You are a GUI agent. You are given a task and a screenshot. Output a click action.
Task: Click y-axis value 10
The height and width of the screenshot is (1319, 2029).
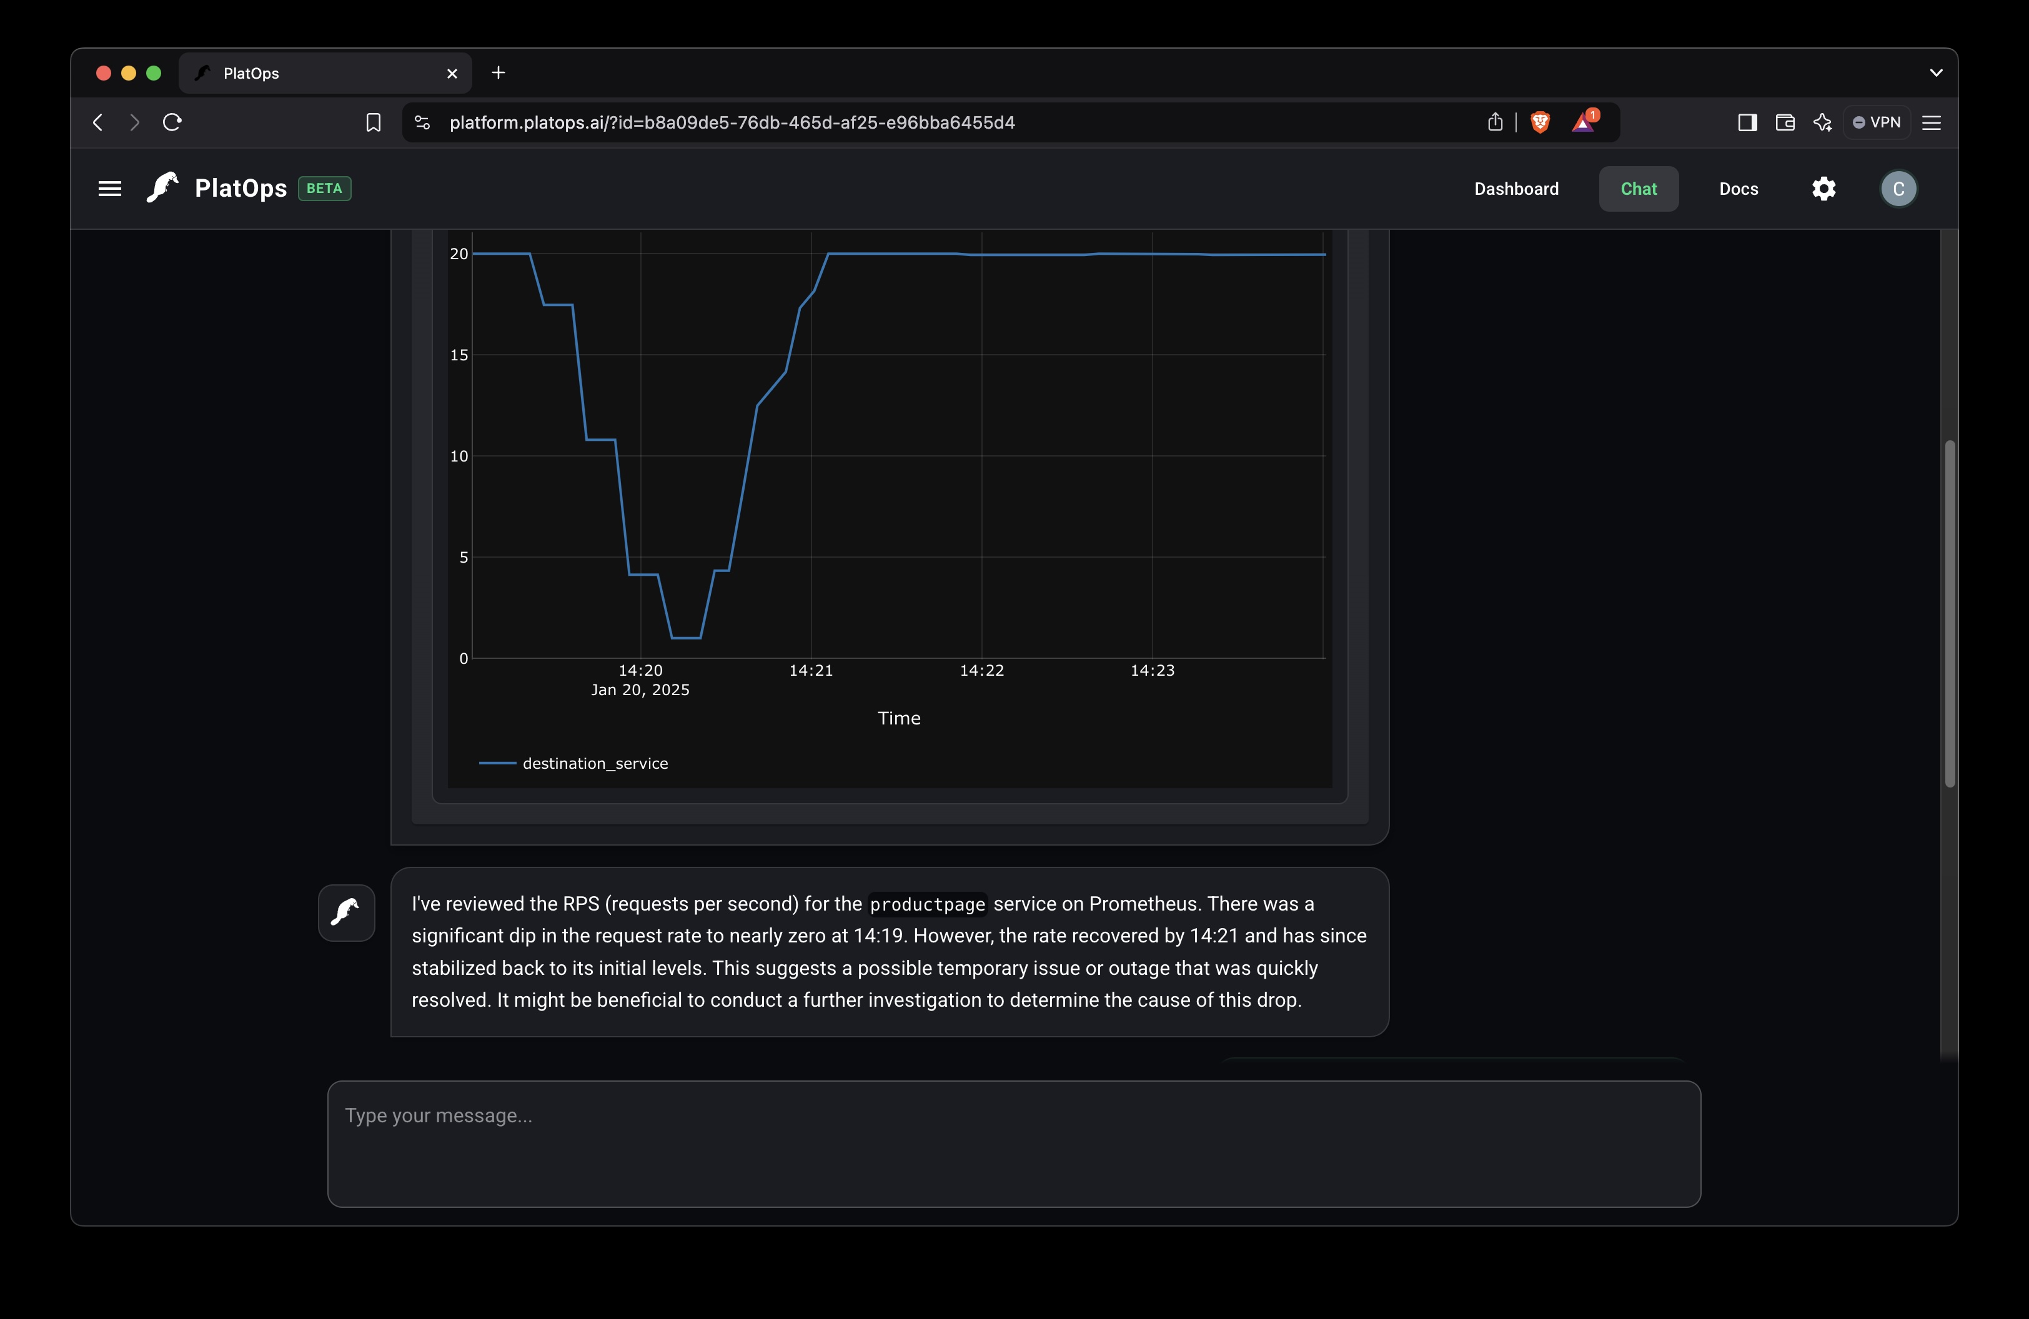coord(459,457)
